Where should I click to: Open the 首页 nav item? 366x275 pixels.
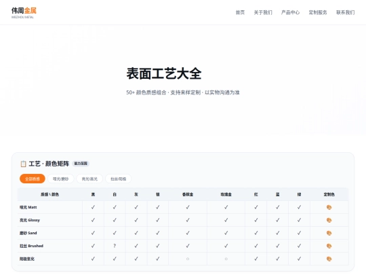[240, 12]
